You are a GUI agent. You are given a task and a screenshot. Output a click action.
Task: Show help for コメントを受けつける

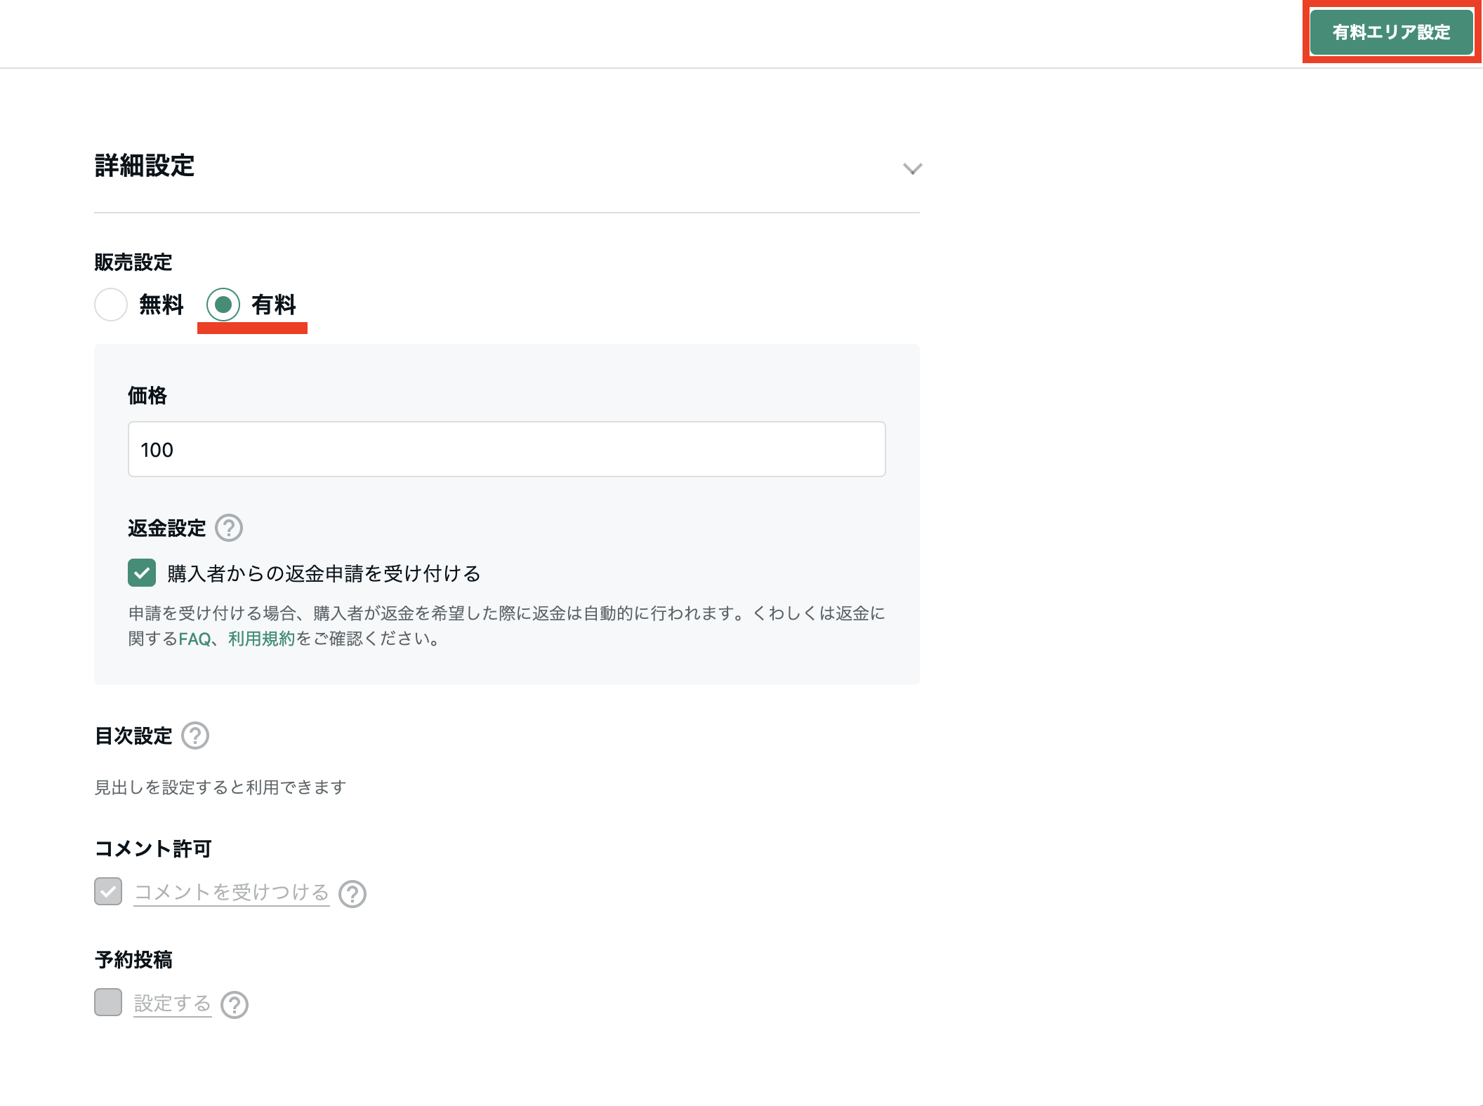click(x=352, y=893)
